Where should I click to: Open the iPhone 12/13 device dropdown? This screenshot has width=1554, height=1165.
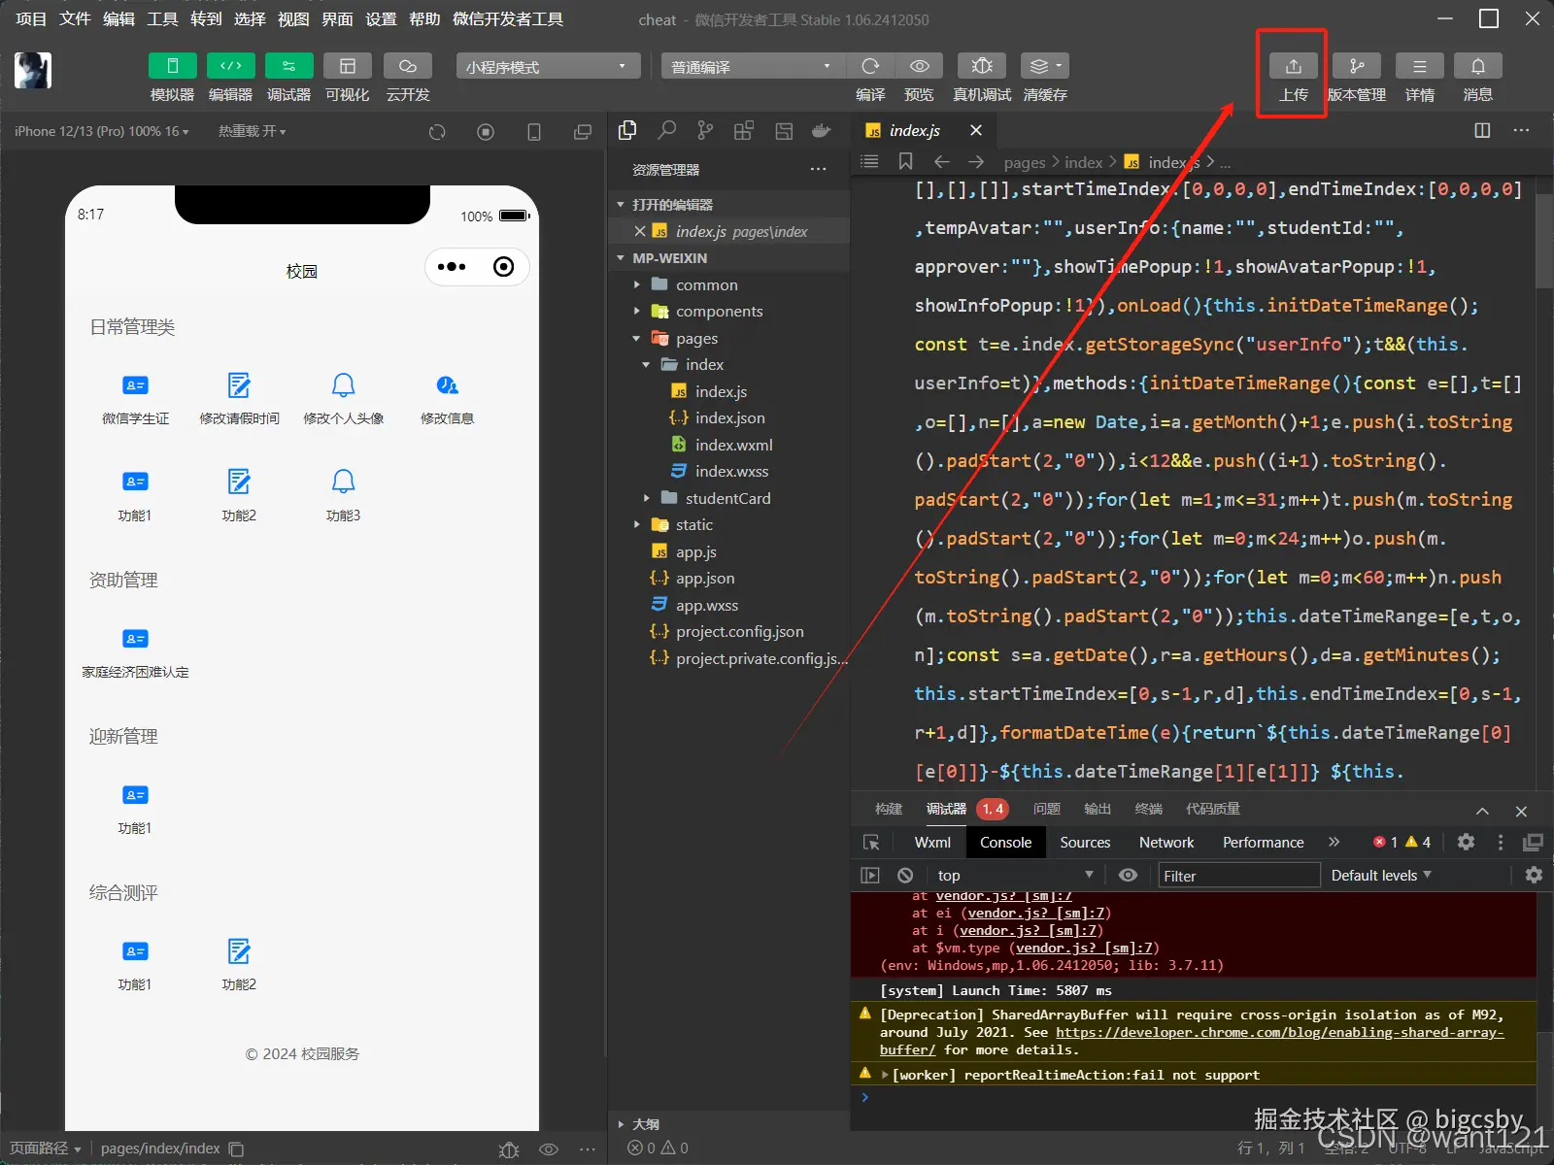point(102,131)
